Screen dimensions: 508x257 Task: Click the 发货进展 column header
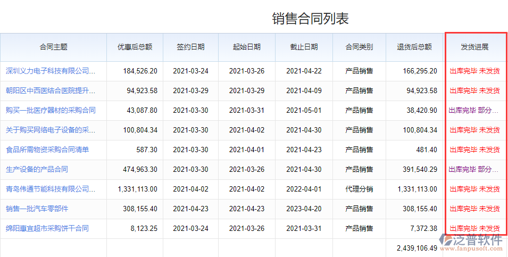click(474, 47)
